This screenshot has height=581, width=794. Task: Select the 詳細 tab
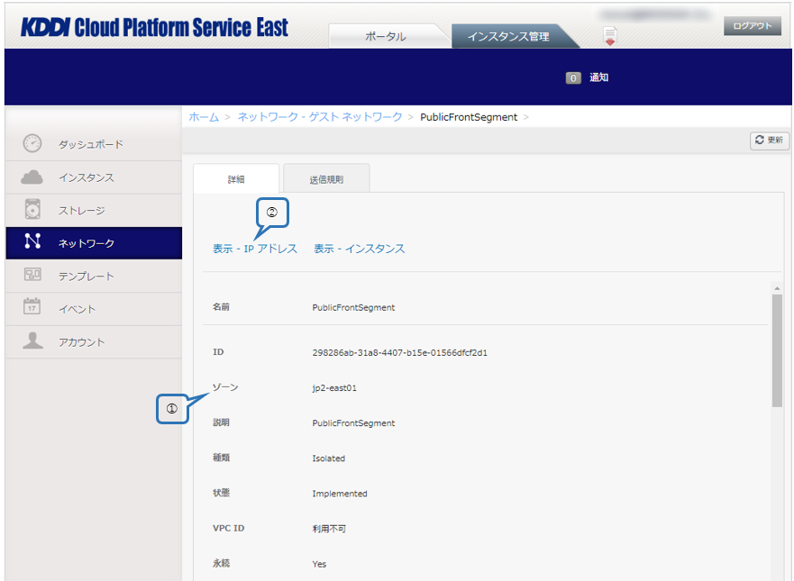235,179
